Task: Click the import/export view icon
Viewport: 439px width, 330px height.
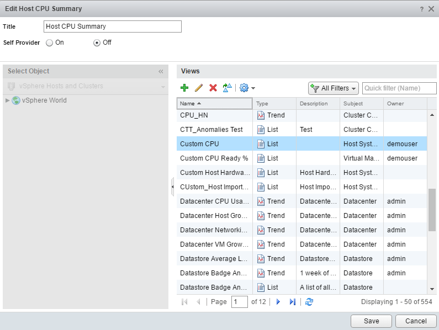Action: pos(227,88)
